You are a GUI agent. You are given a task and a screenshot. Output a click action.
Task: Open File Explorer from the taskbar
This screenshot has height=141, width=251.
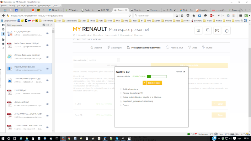pos(27,138)
